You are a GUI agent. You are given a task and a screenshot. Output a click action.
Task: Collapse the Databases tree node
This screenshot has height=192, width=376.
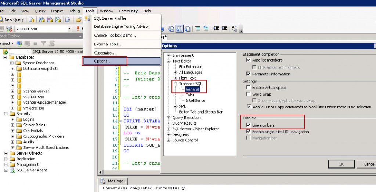click(6, 57)
